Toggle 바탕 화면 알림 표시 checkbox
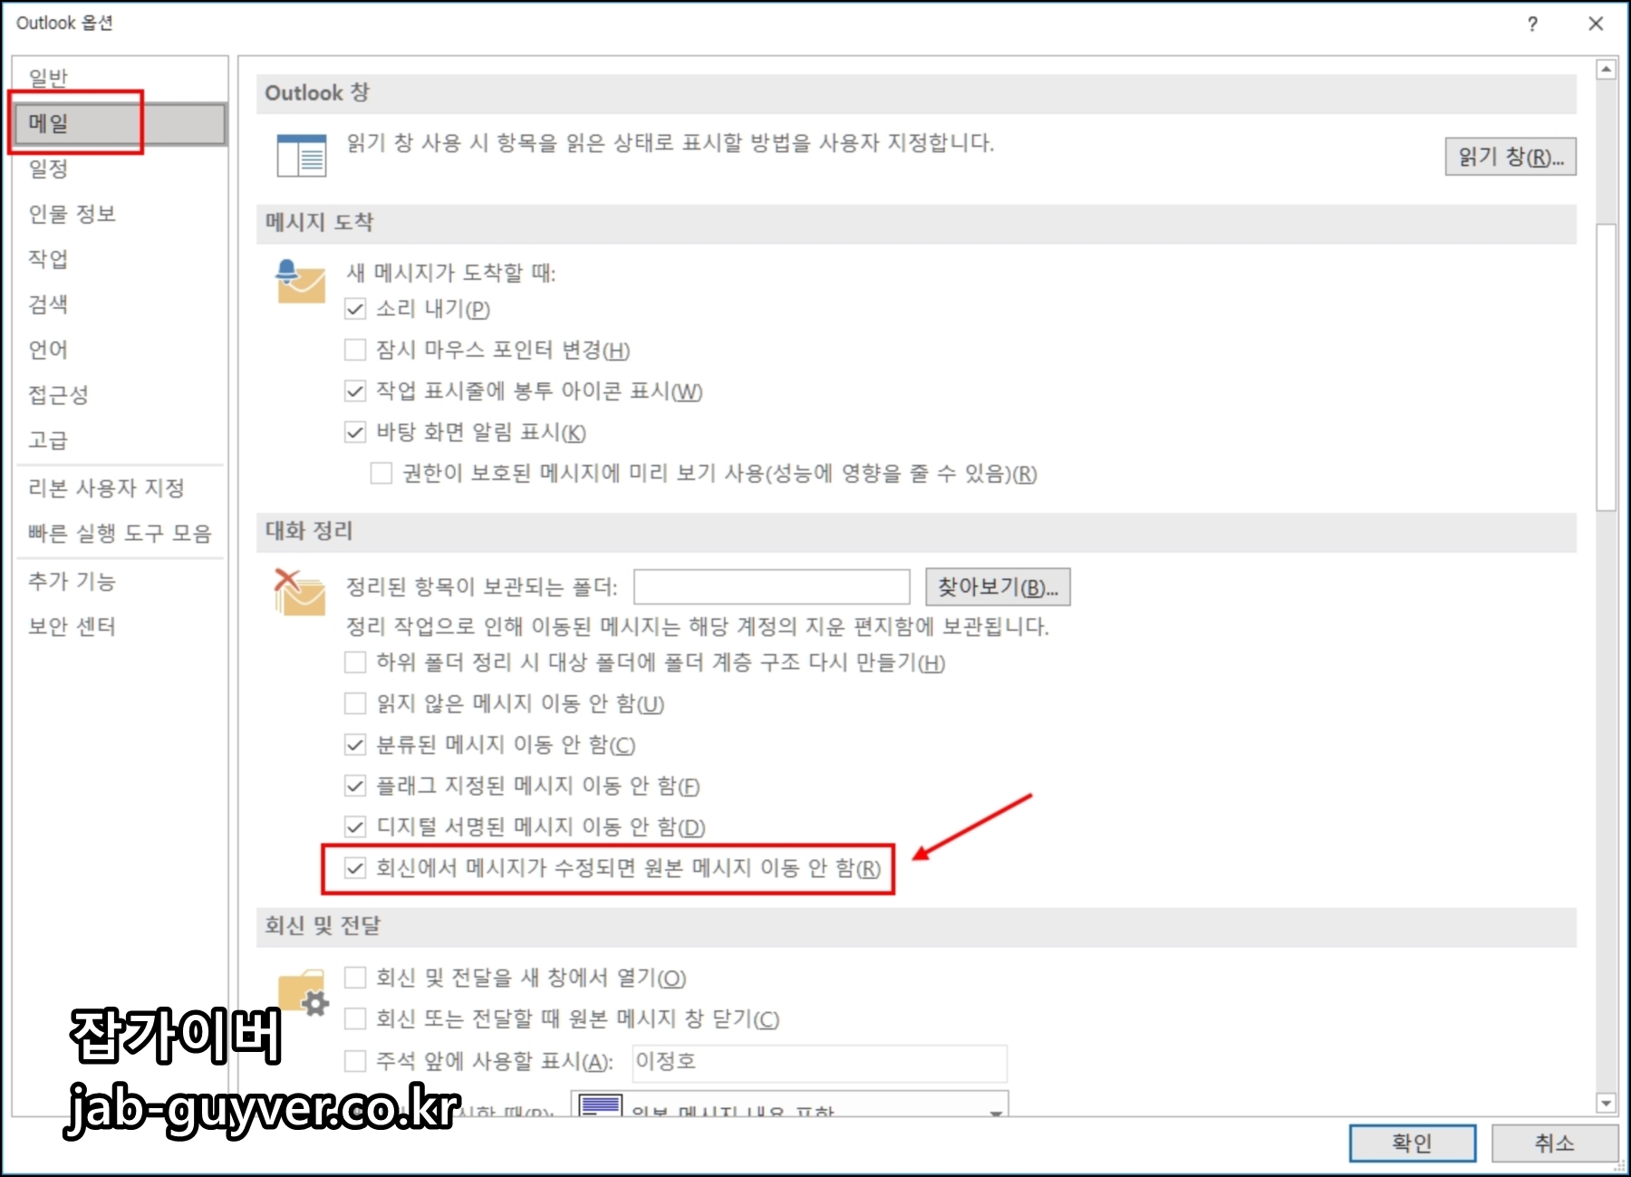1631x1177 pixels. coord(355,432)
